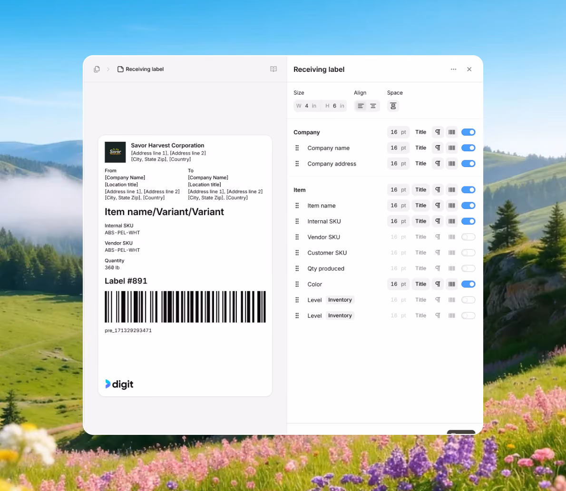This screenshot has width=566, height=491.
Task: Click the center-align text icon
Action: click(373, 106)
